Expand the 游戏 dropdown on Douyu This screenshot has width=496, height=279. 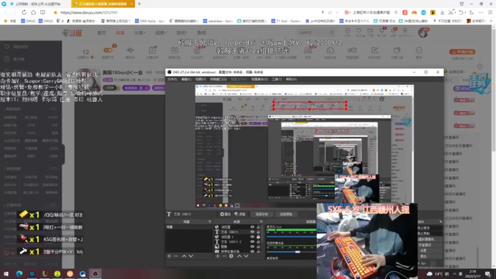182,33
